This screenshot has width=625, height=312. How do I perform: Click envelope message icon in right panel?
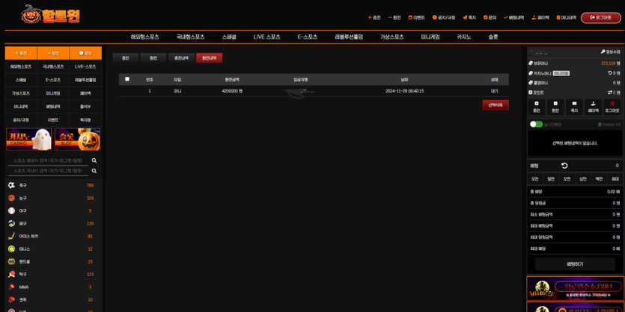click(x=574, y=104)
